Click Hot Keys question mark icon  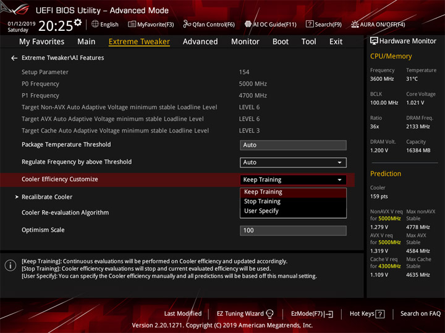click(x=380, y=314)
